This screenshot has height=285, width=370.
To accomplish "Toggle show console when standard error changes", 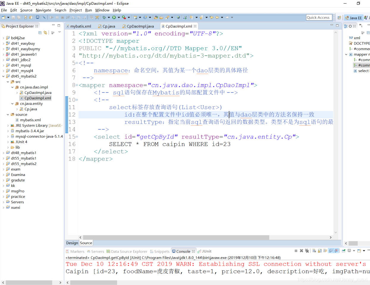I will click(336, 251).
